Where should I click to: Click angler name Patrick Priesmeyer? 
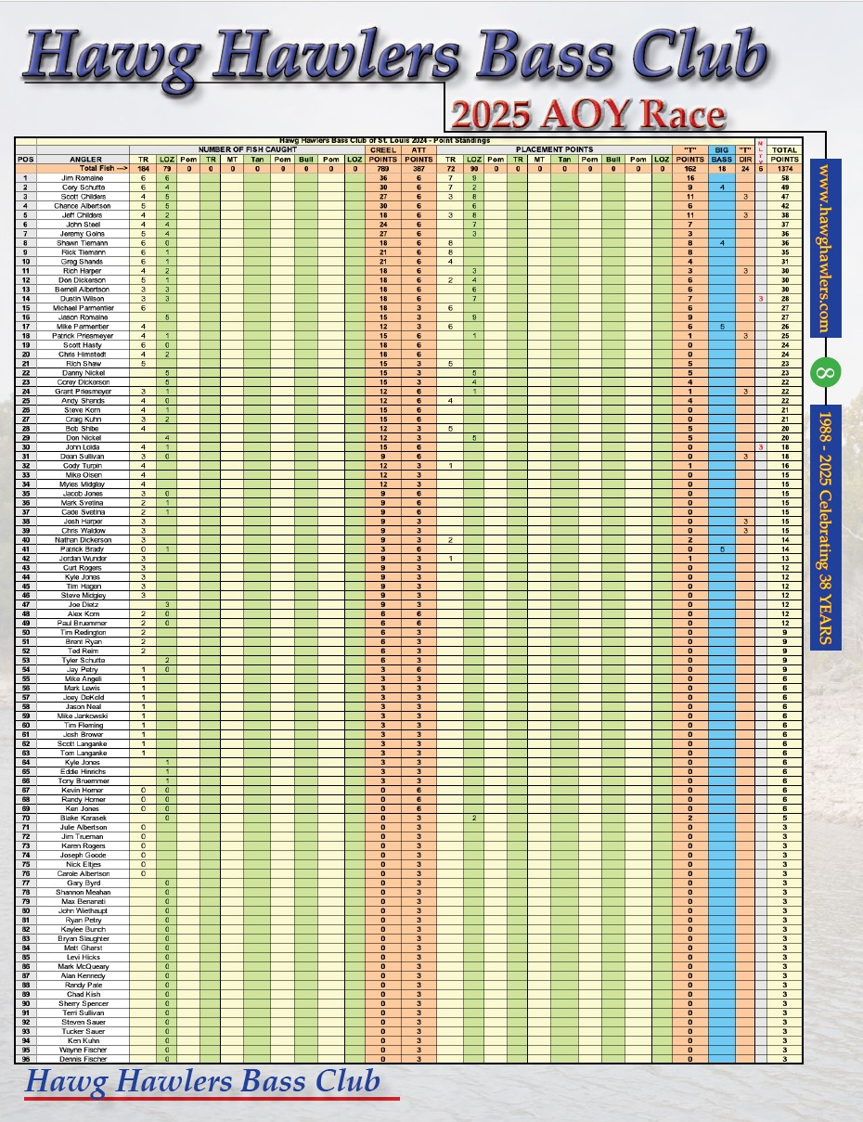tap(83, 335)
